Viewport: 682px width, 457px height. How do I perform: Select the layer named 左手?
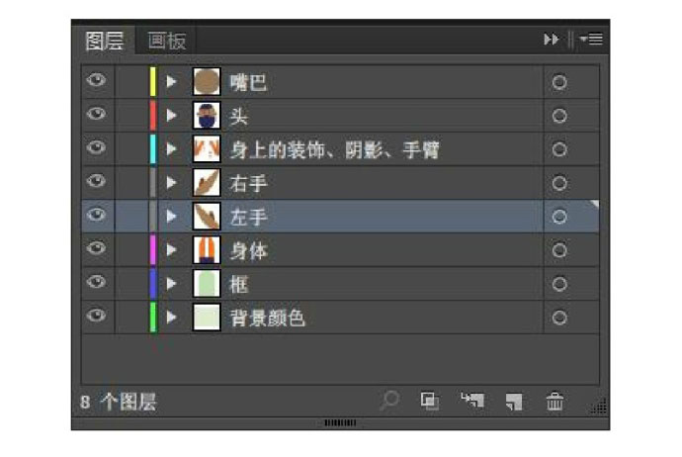click(248, 218)
